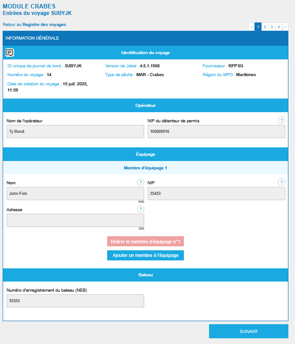The width and height of the screenshot is (295, 344).
Task: Click the empty Adresse text field
Action: [x=75, y=220]
